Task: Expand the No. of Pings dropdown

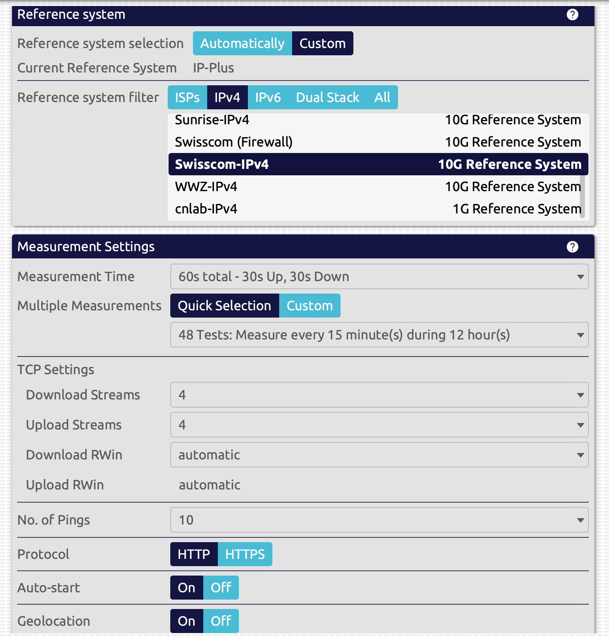Action: pos(379,520)
